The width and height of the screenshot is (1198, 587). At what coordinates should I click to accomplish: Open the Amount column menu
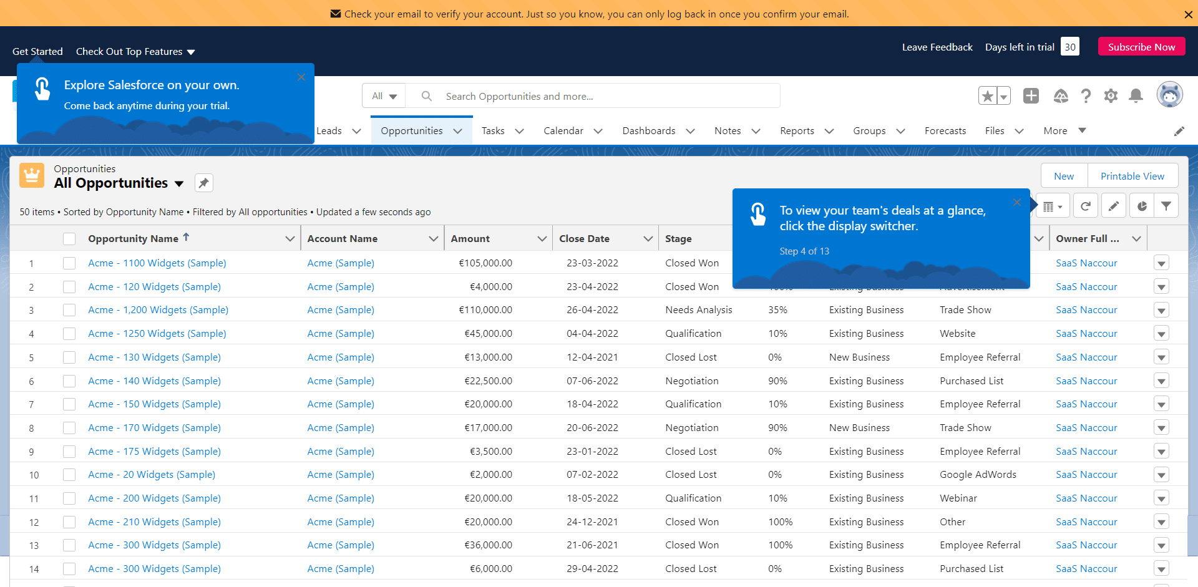pyautogui.click(x=542, y=239)
